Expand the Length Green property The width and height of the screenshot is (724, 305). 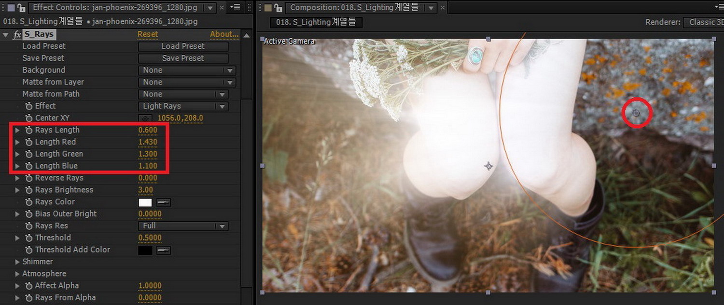click(18, 154)
